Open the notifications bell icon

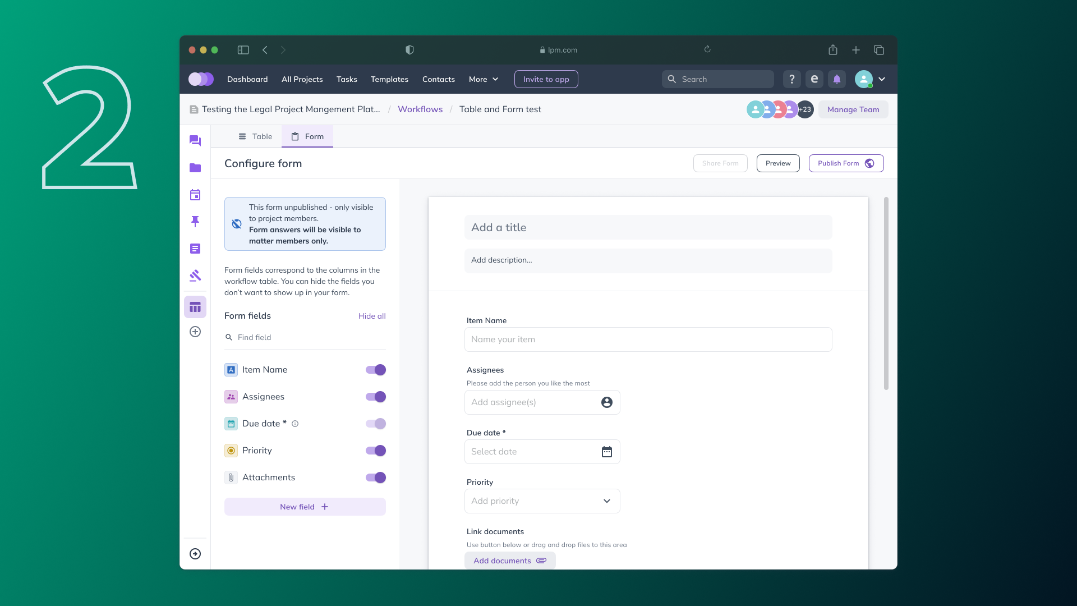pyautogui.click(x=837, y=79)
